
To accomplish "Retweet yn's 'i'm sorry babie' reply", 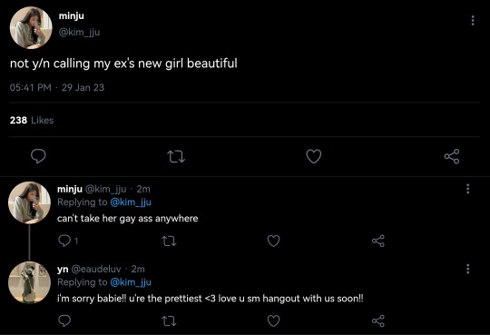I will click(169, 320).
